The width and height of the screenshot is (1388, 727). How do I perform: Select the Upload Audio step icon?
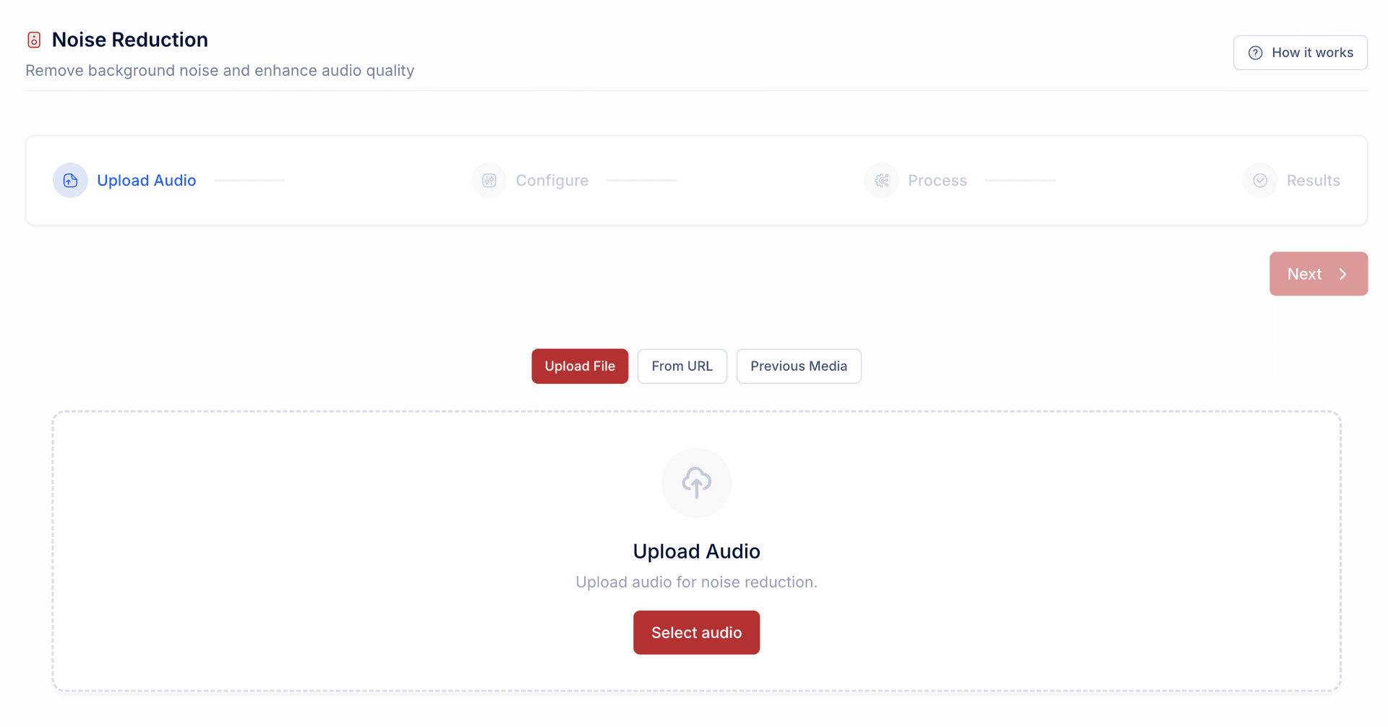coord(70,181)
